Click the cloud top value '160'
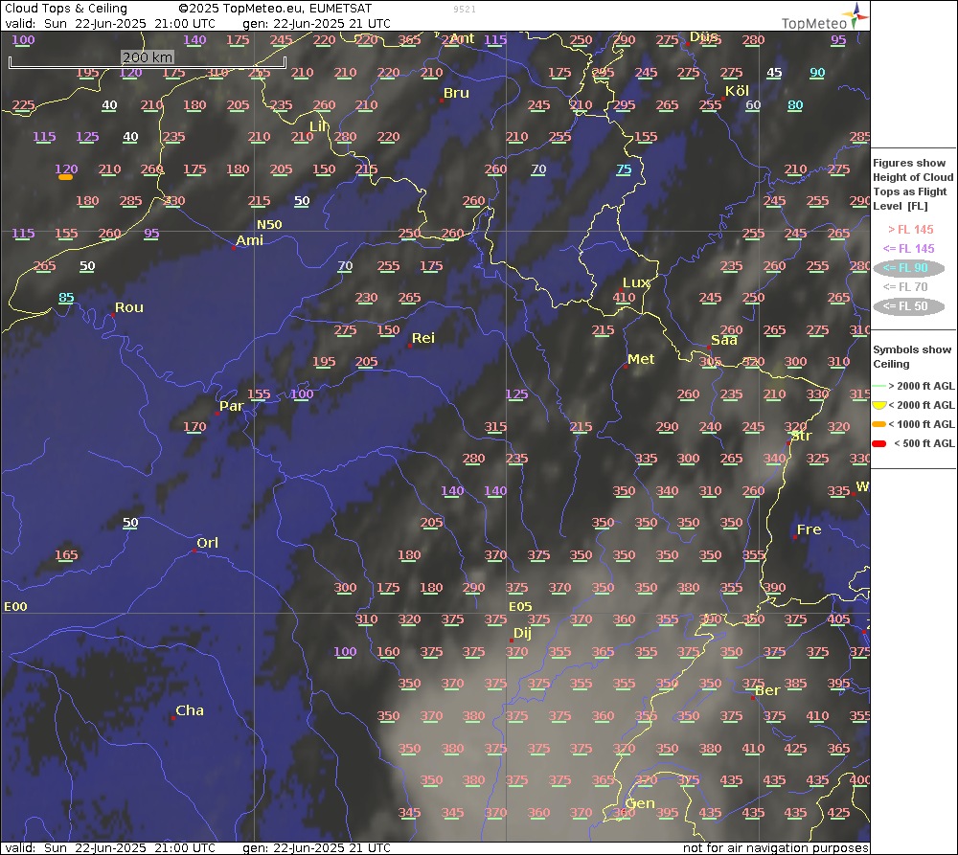The image size is (958, 855). click(x=388, y=652)
